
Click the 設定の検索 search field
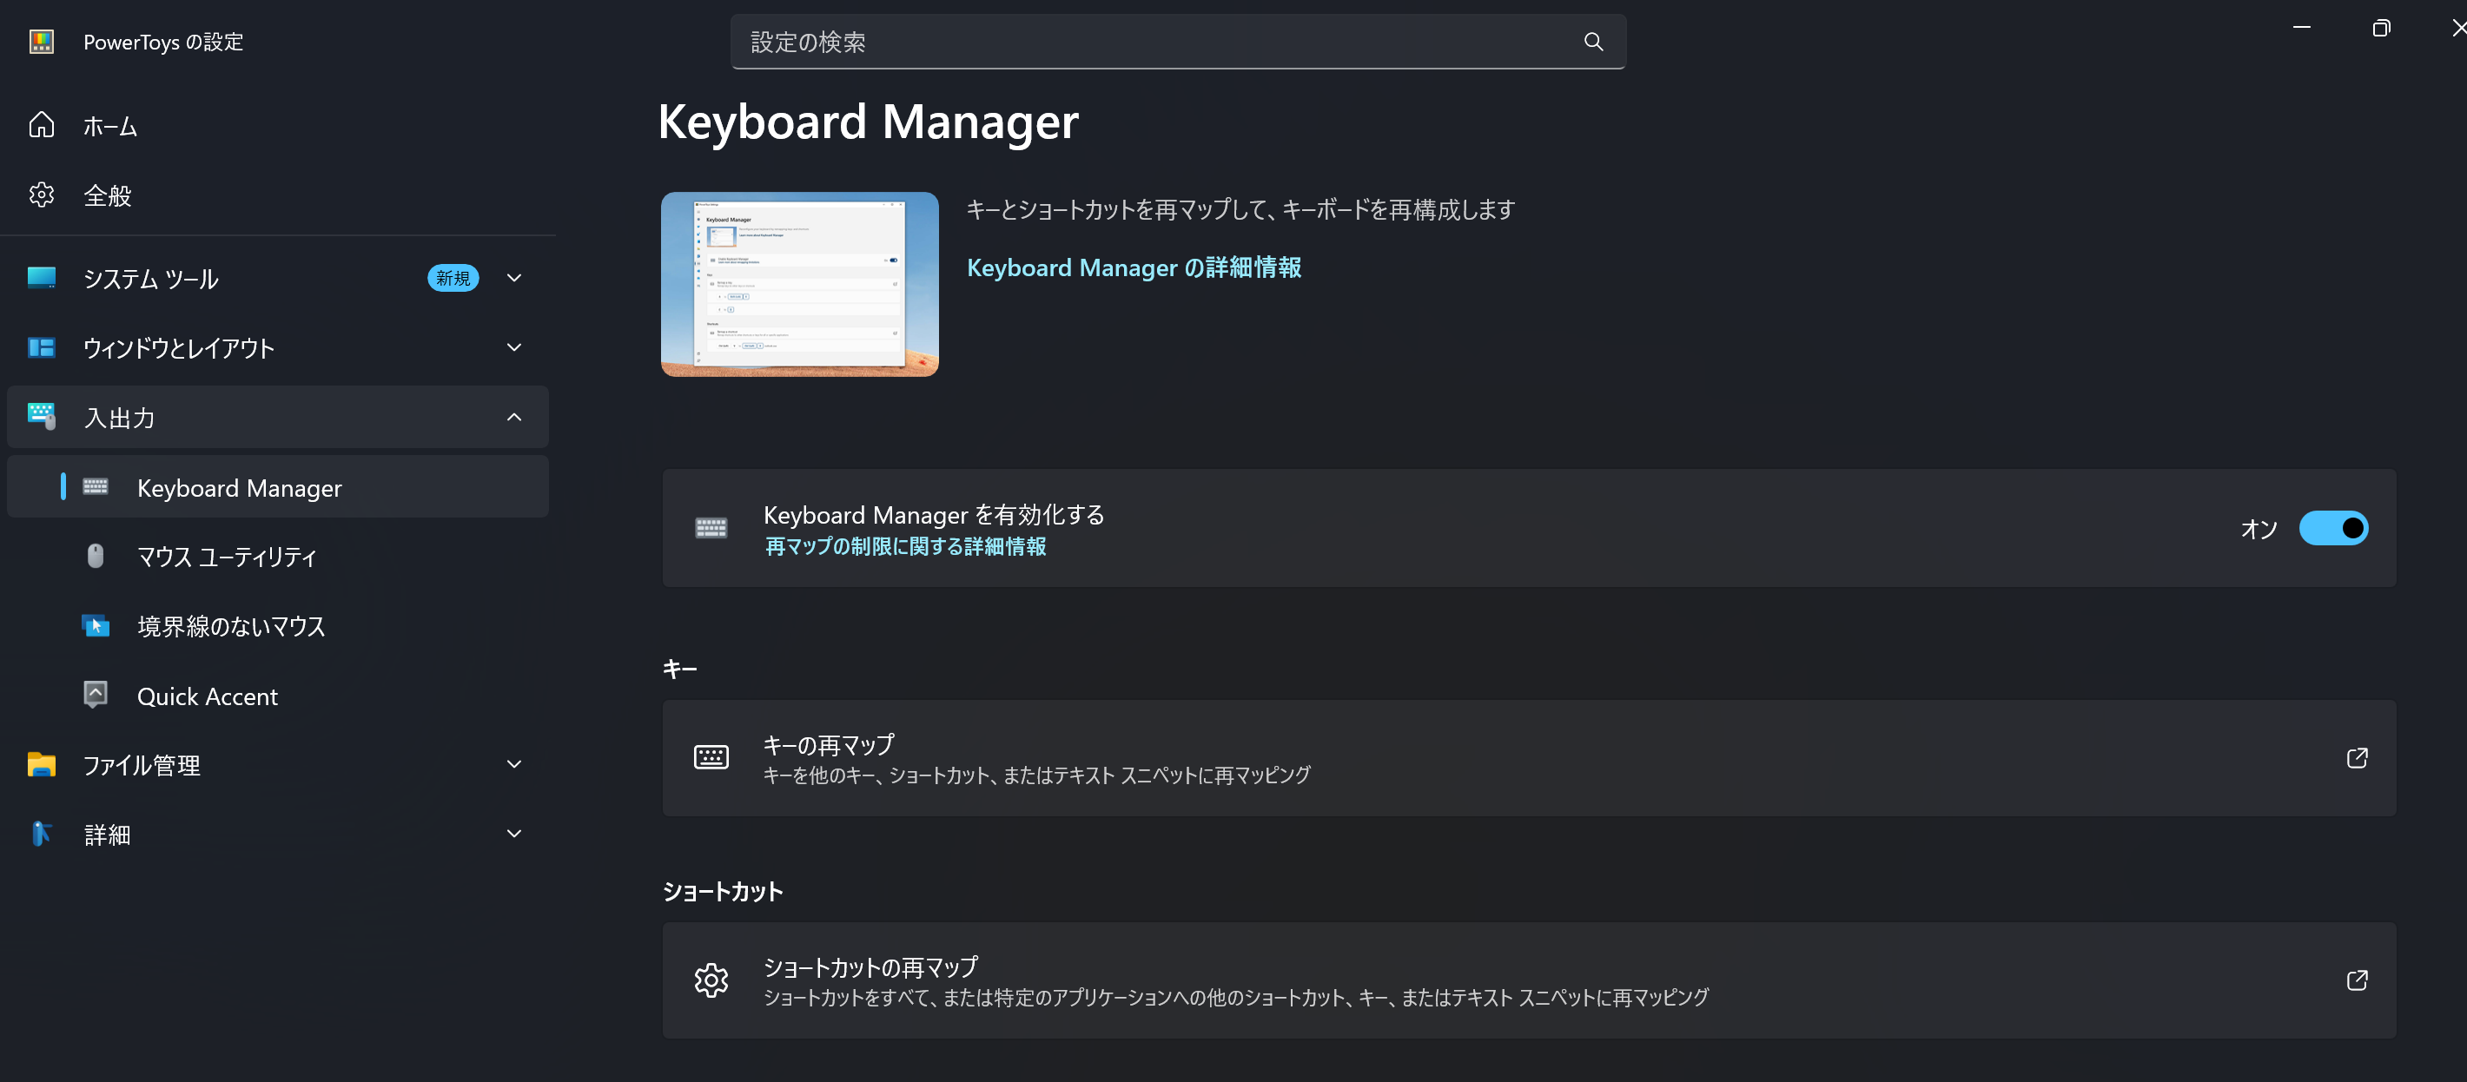pyautogui.click(x=1149, y=43)
